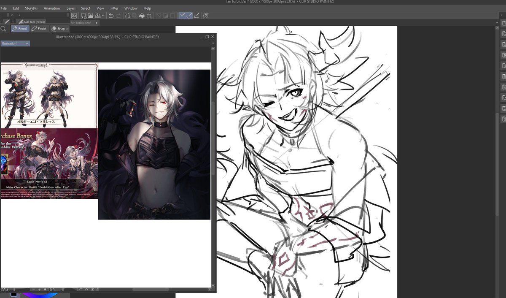This screenshot has width=506, height=298.
Task: Open the Layer menu
Action: (x=70, y=8)
